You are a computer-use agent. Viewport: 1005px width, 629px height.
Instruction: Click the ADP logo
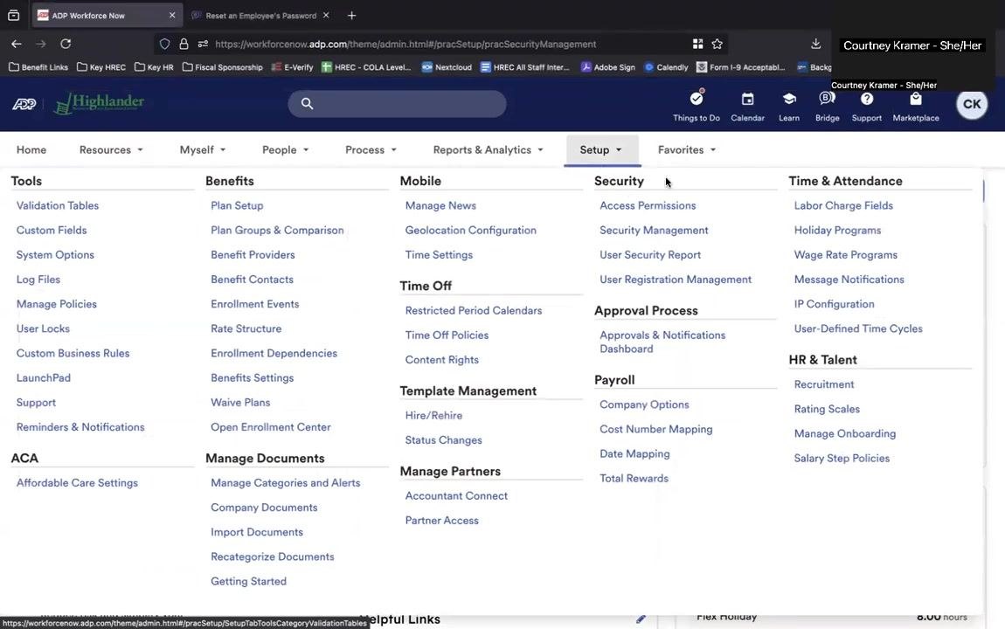(24, 104)
